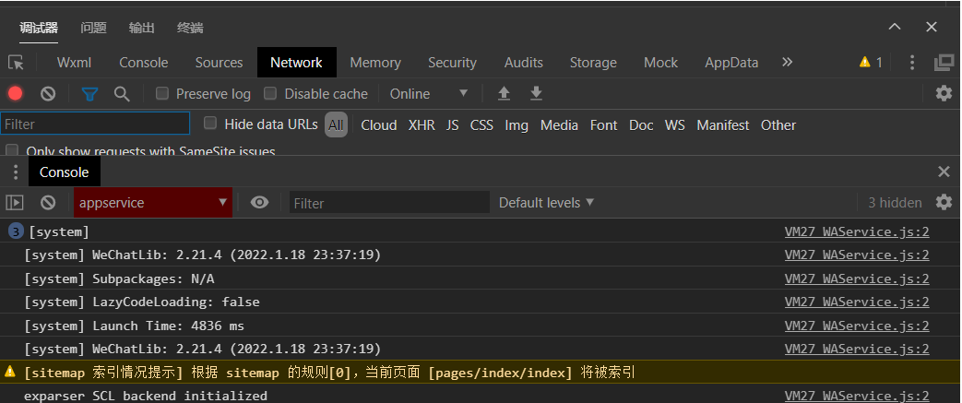Image resolution: width=962 pixels, height=403 pixels.
Task: Focus the console Filter input
Action: pos(389,202)
